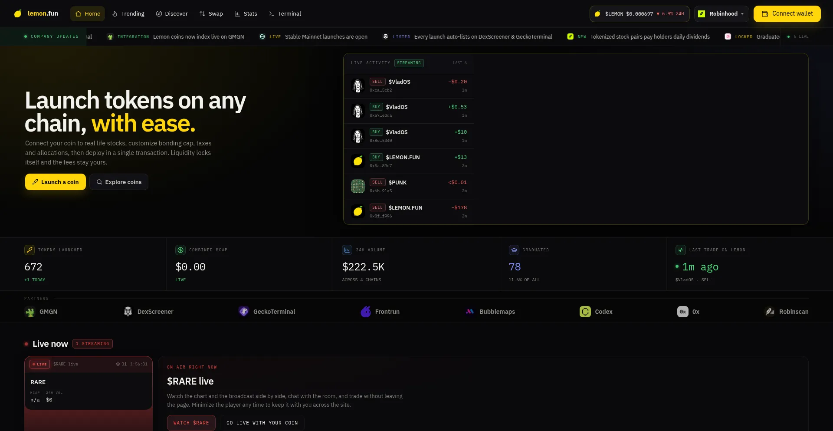Click the '$RARE live' heading

(x=190, y=381)
